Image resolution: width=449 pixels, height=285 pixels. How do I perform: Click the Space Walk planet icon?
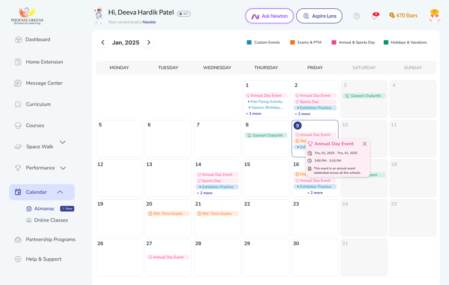click(x=18, y=147)
